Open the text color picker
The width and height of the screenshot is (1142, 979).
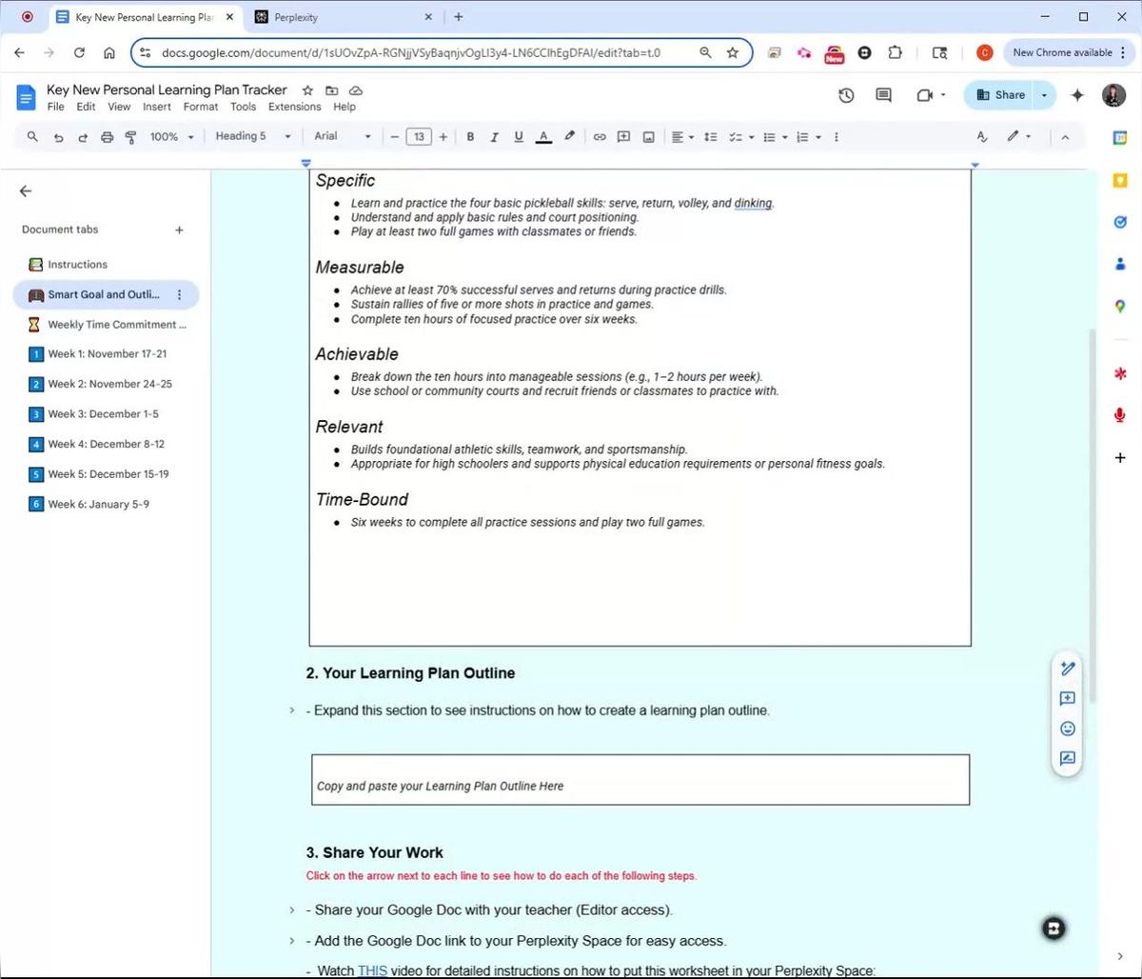543,137
